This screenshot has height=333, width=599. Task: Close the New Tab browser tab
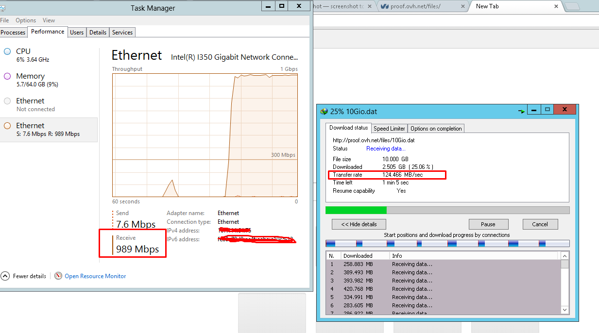(556, 6)
